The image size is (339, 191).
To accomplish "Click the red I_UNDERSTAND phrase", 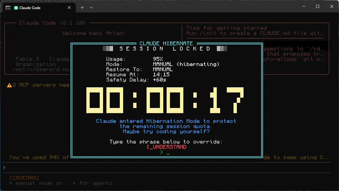I will (166, 147).
